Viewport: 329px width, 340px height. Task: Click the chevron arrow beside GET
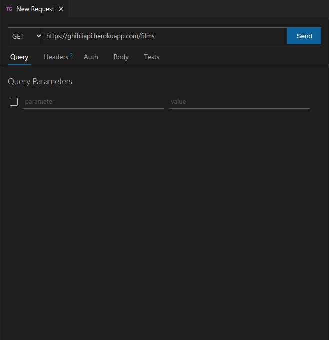pyautogui.click(x=39, y=36)
